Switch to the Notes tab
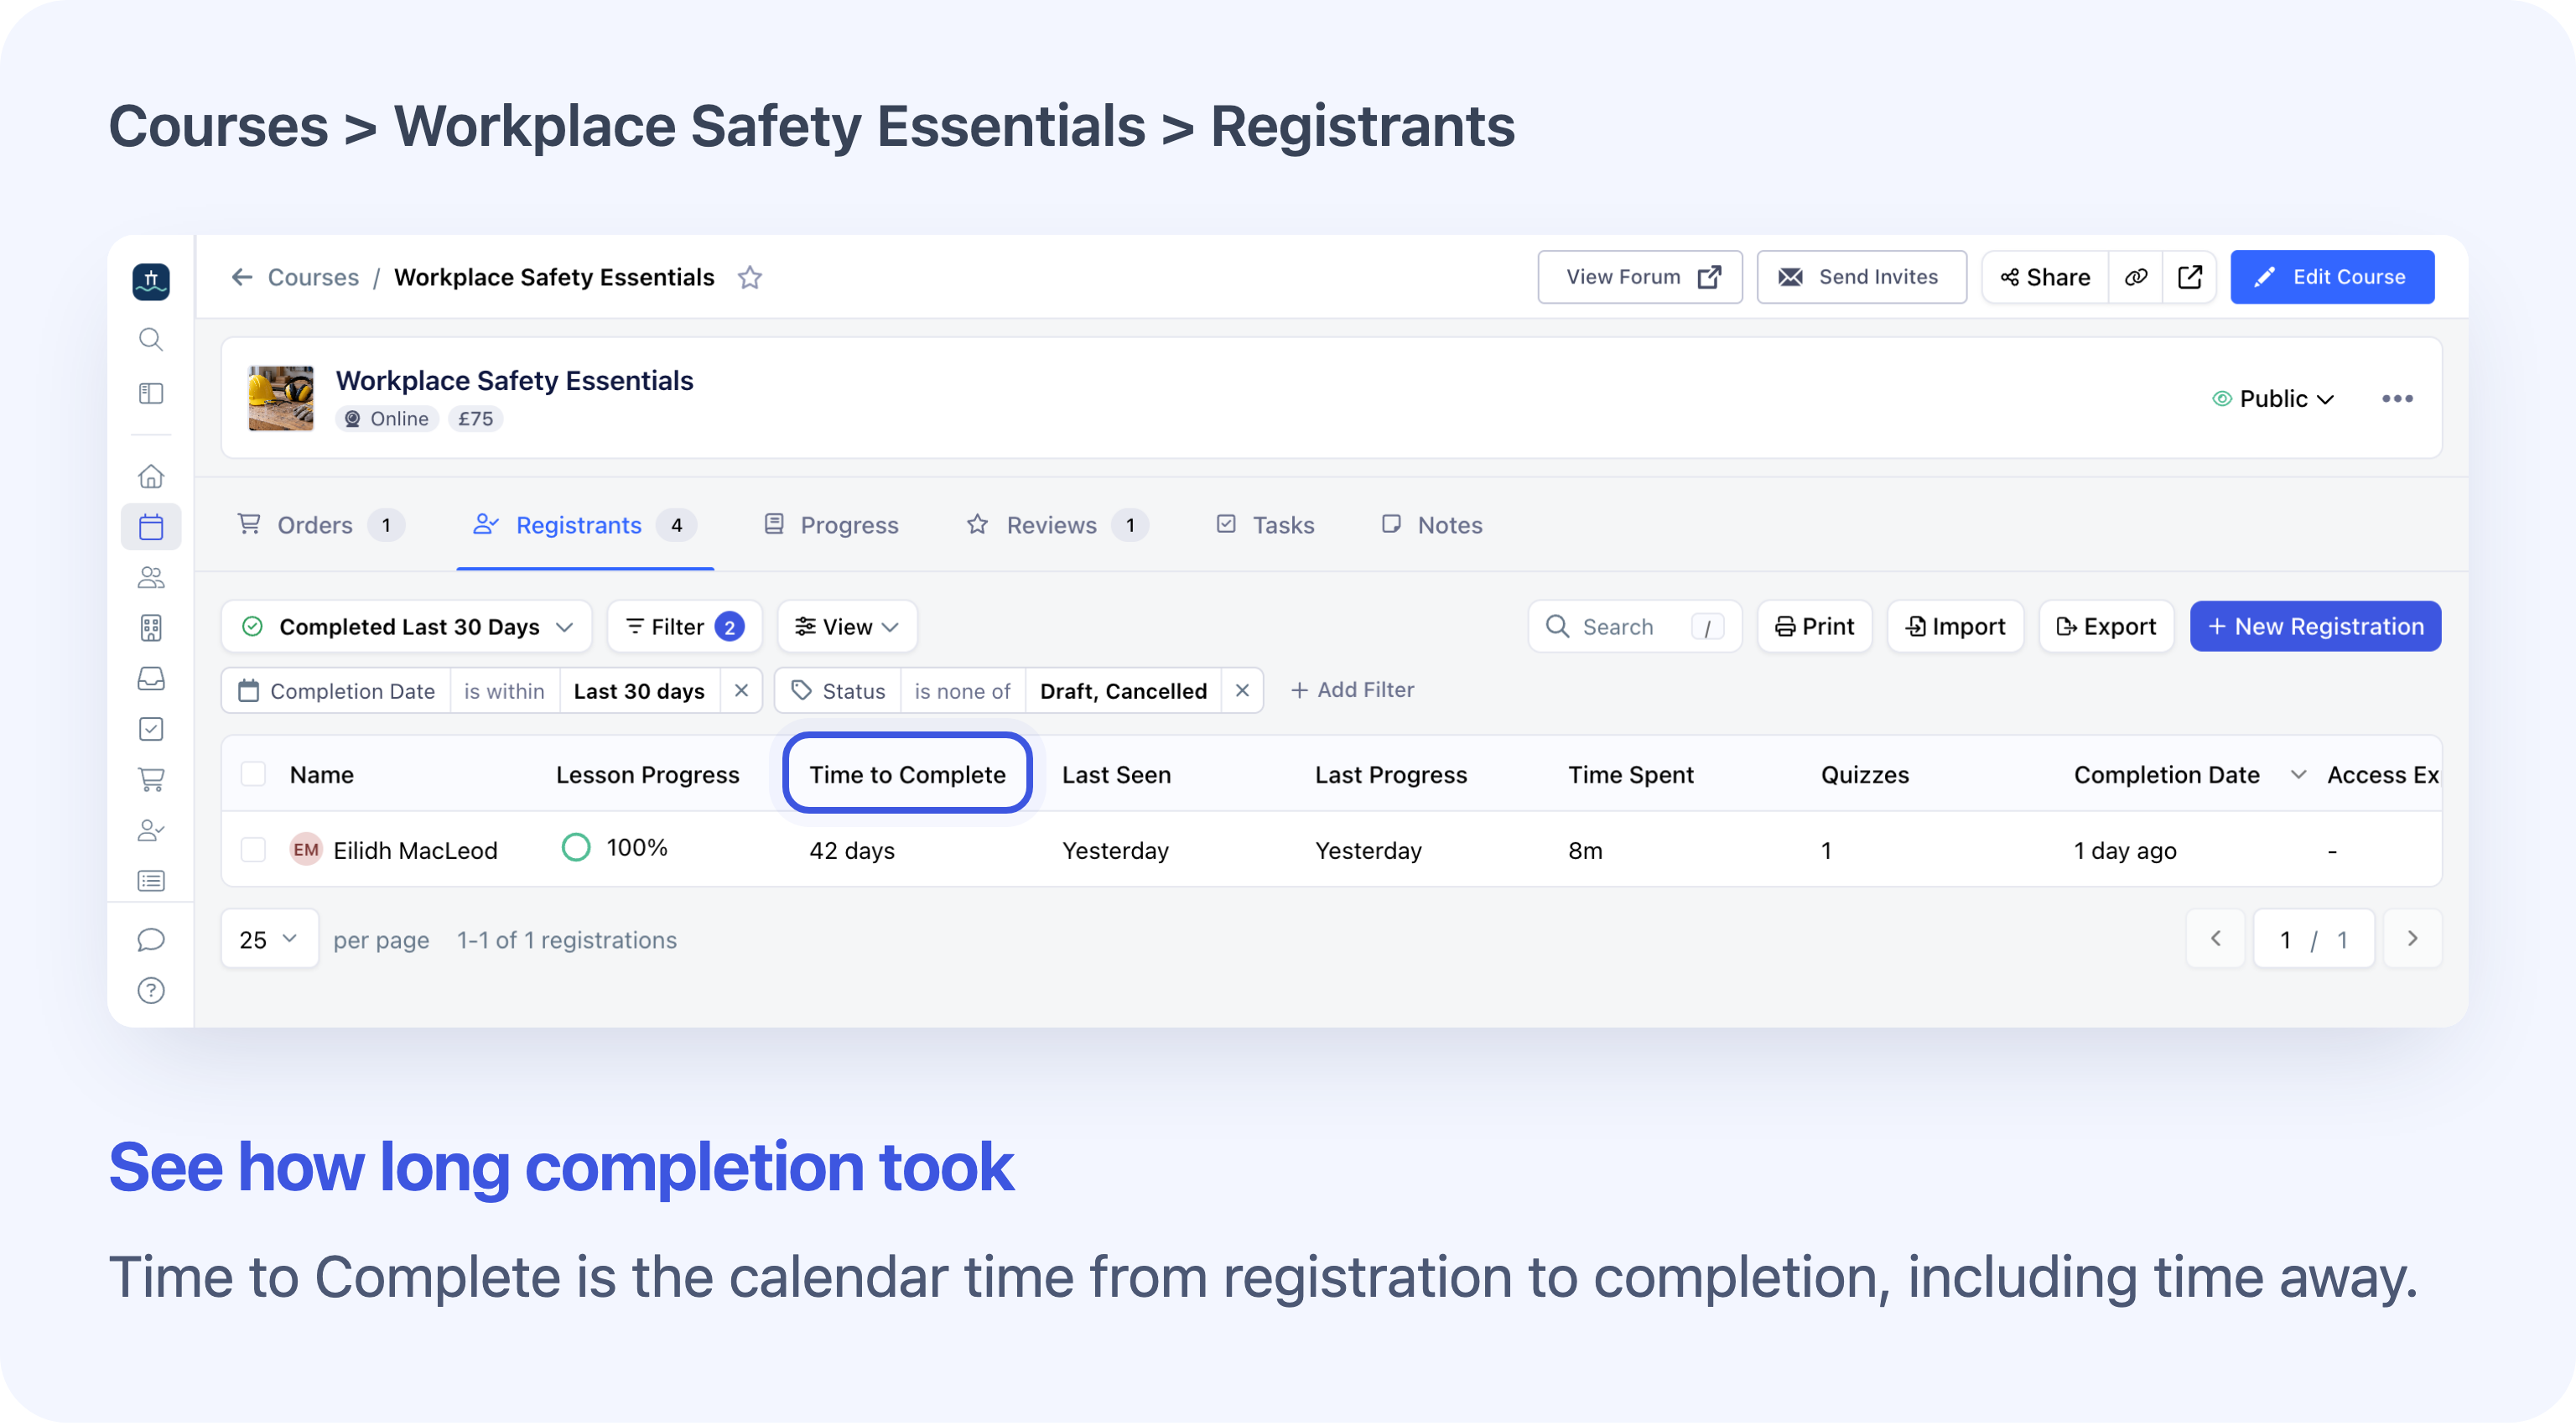The height and width of the screenshot is (1426, 2576). 1433,526
